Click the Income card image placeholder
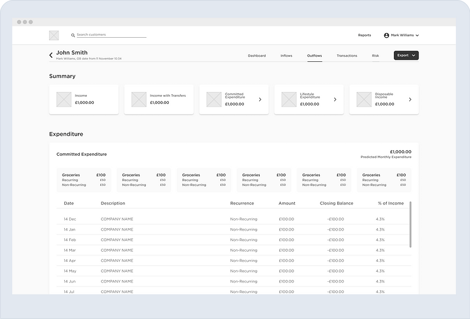The width and height of the screenshot is (470, 319). tap(64, 99)
